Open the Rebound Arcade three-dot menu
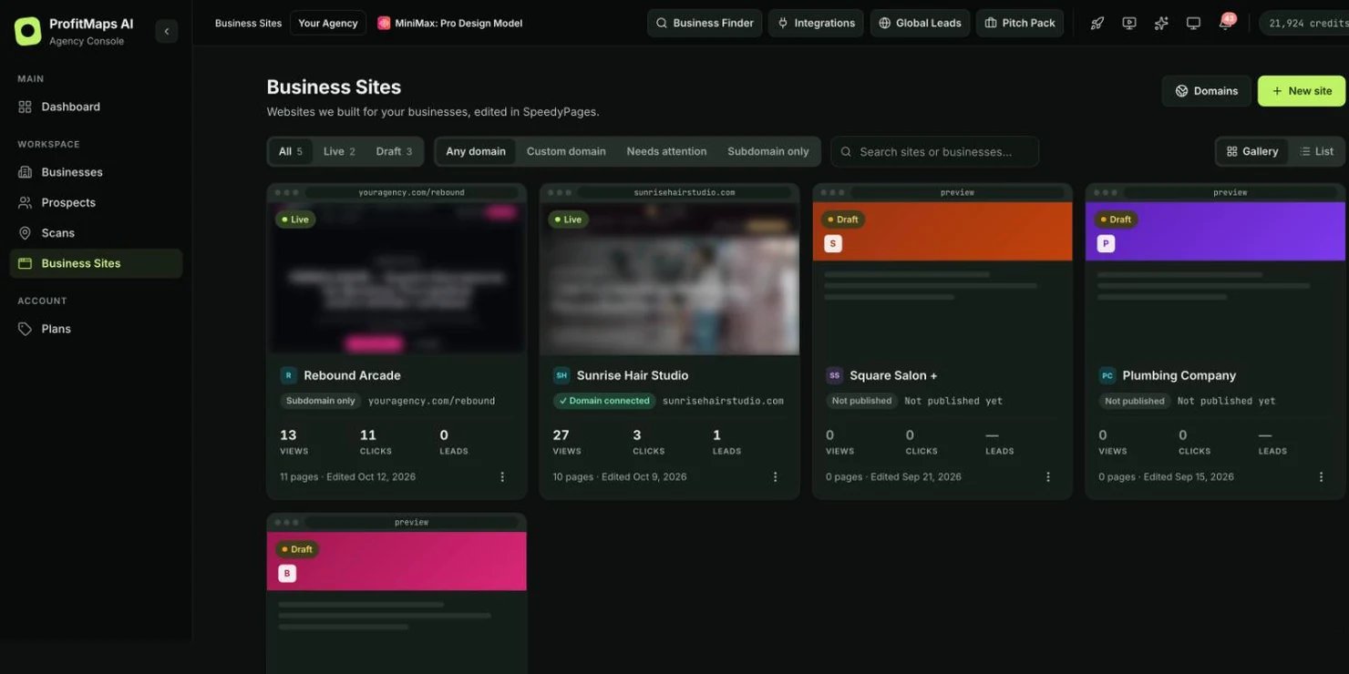The image size is (1349, 674). [x=502, y=476]
